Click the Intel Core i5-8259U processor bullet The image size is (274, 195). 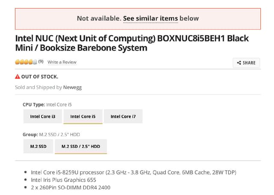133,172
